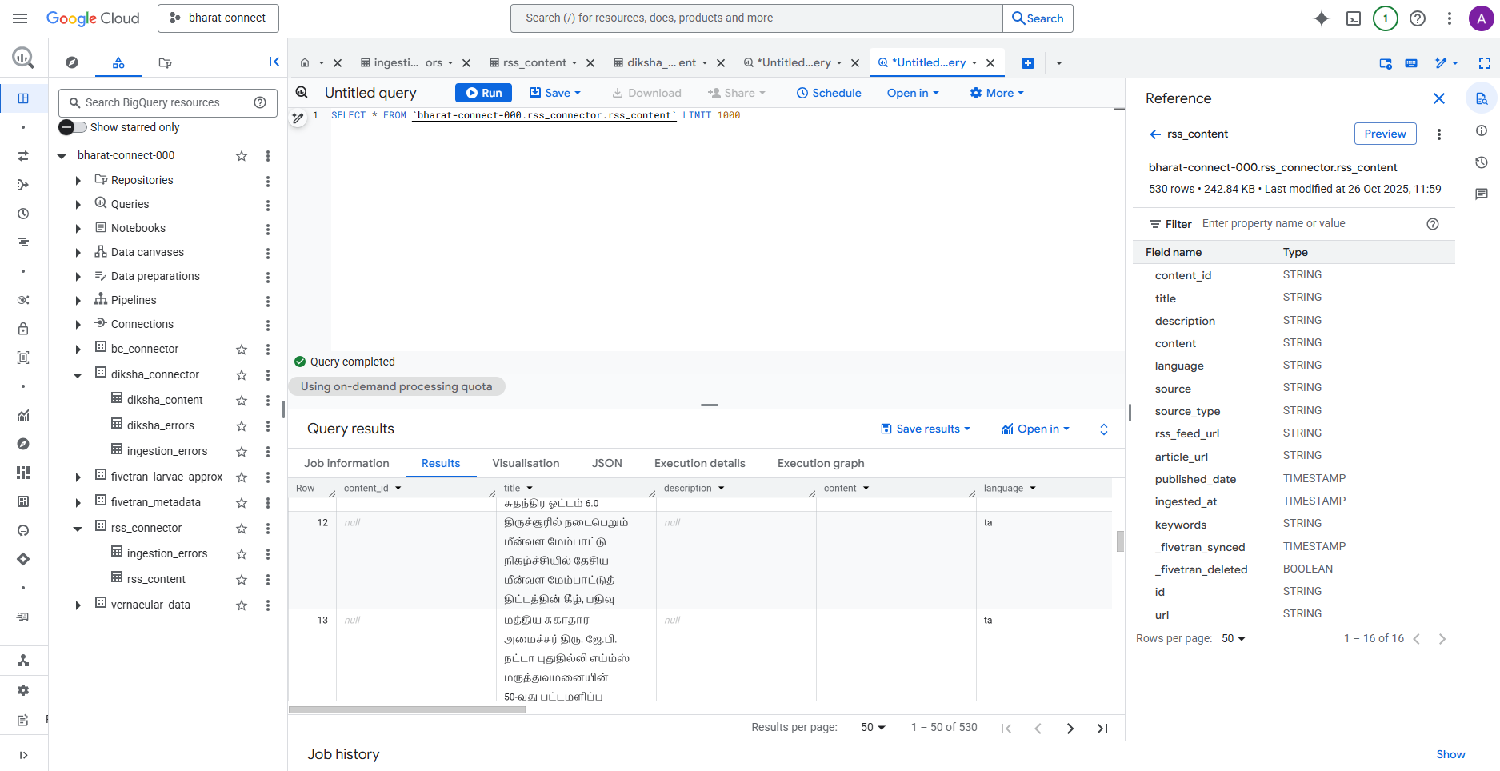Open the top bar three-dot settings menu
The height and width of the screenshot is (771, 1500).
point(1450,18)
